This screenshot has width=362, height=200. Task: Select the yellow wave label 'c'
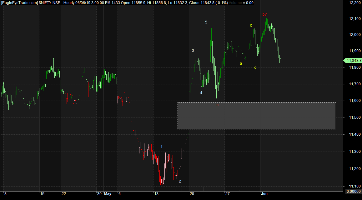click(x=255, y=67)
